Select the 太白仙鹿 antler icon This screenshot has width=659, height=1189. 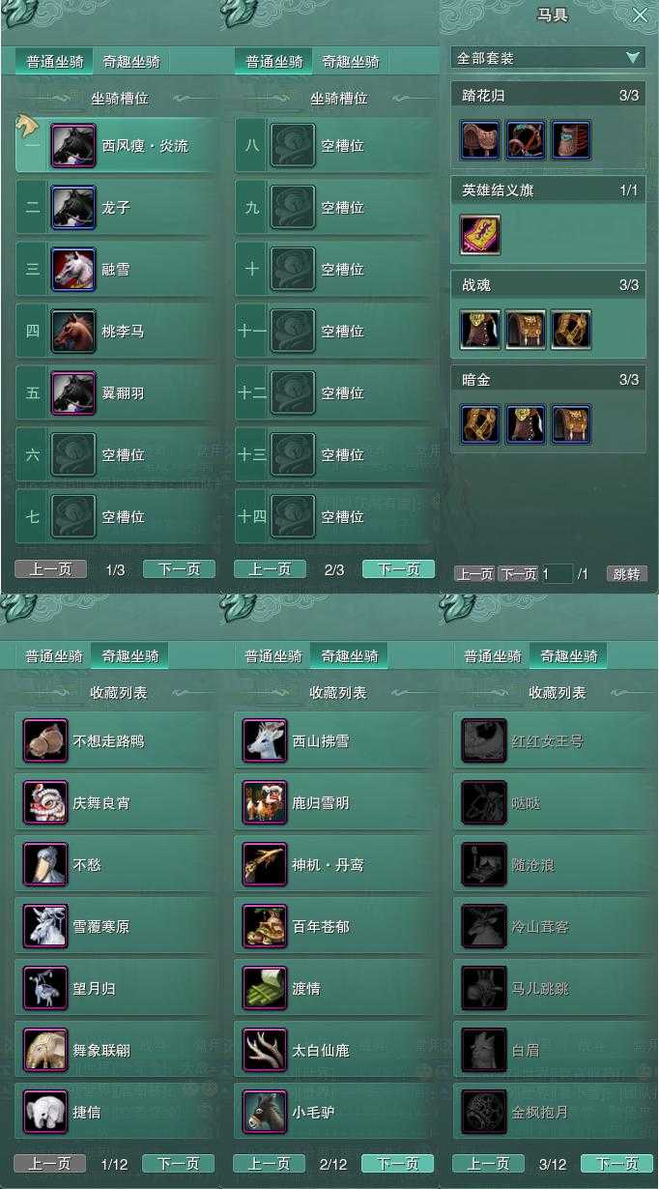(265, 1051)
